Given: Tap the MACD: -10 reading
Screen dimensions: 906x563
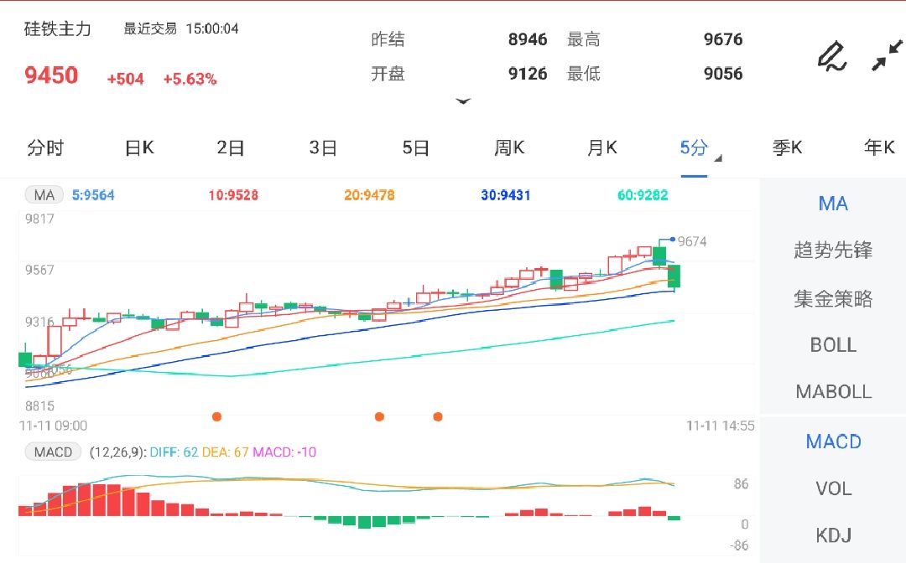Looking at the screenshot, I should (284, 452).
